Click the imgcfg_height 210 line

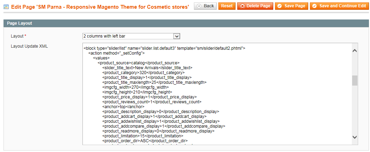pyautogui.click(x=137, y=92)
